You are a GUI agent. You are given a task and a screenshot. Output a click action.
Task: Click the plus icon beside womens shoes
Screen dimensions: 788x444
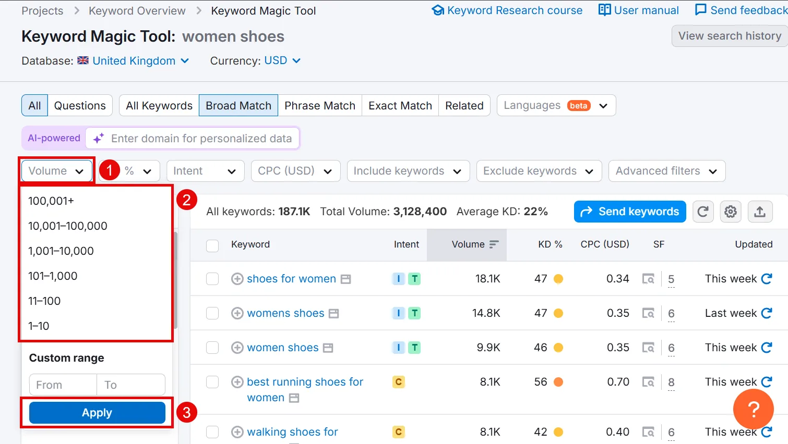(x=237, y=313)
